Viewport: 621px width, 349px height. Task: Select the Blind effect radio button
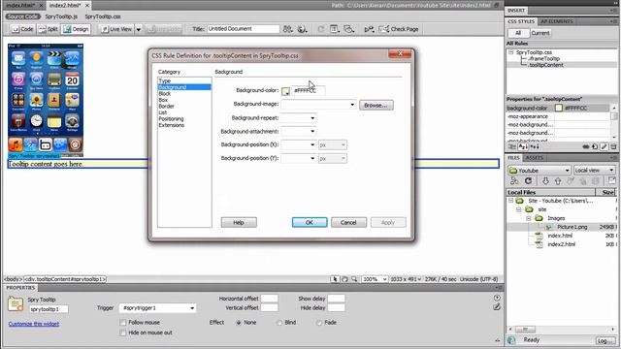[x=279, y=323]
